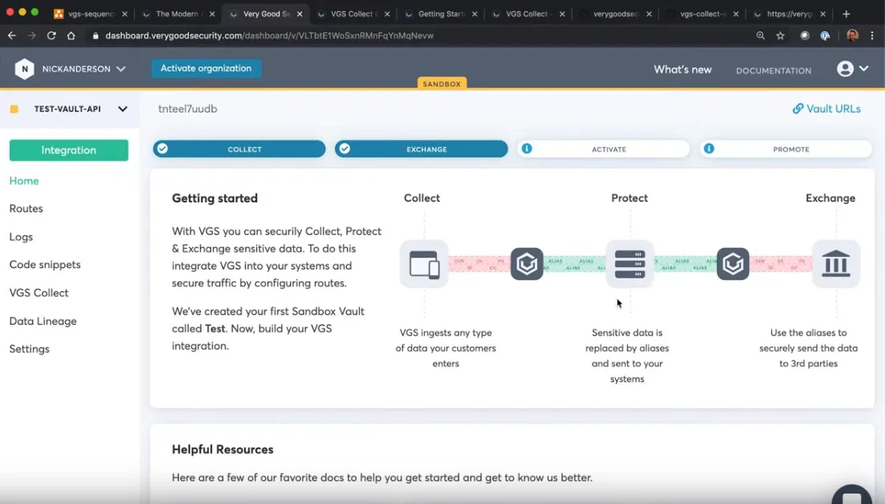
Task: Click the Activate organization button
Action: click(206, 68)
